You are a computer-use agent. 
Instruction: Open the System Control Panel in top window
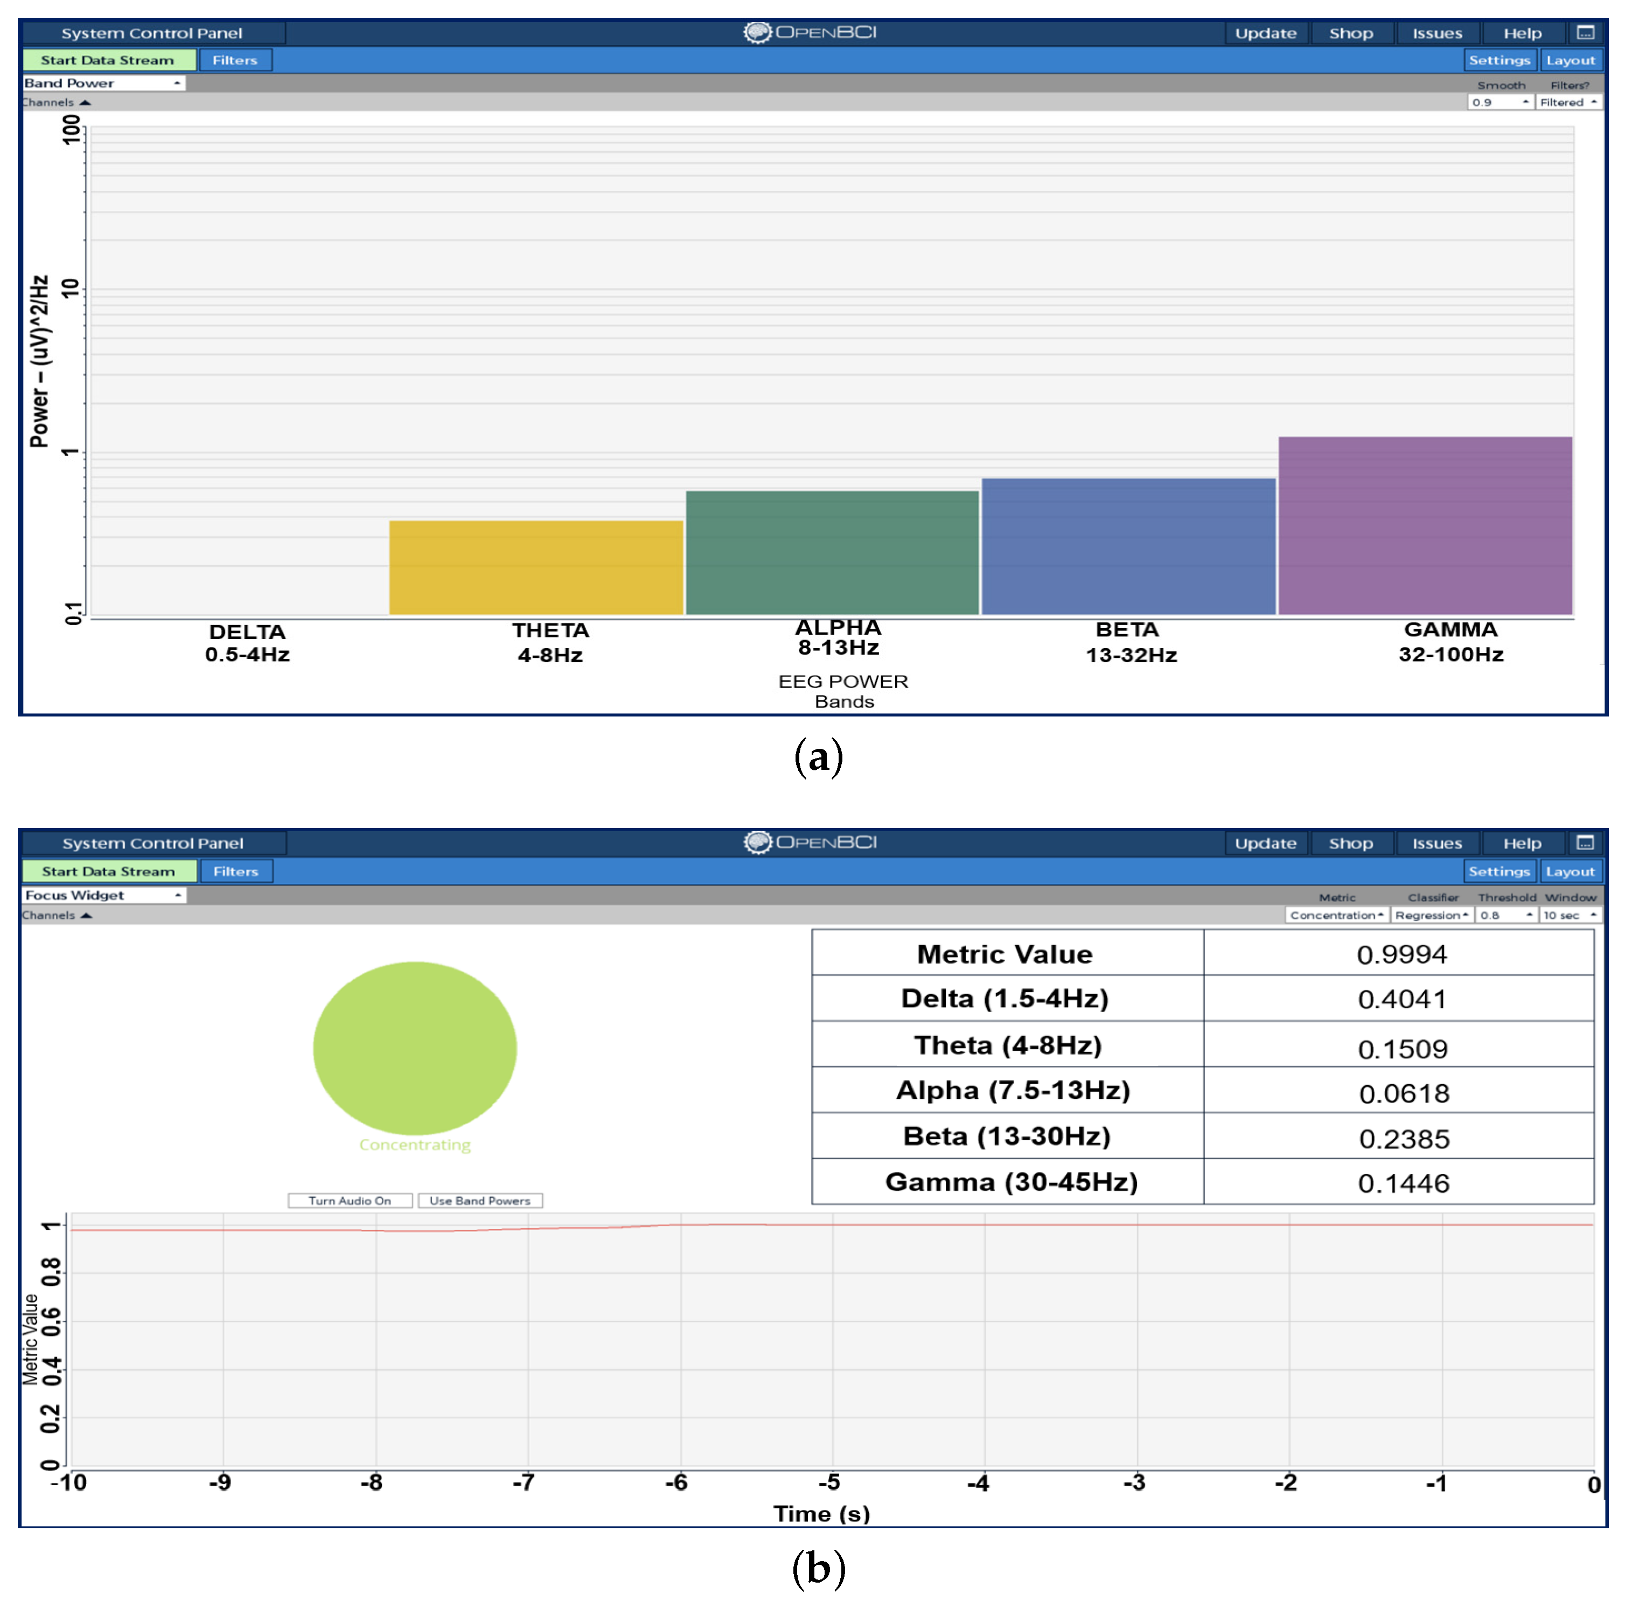151,33
